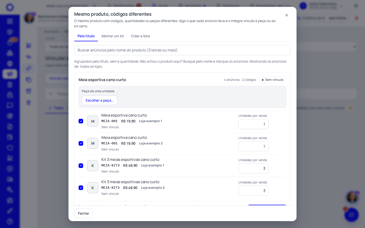Uncheck MEIA-001 Loja exemplo 1 listing
This screenshot has width=365, height=228.
click(81, 121)
